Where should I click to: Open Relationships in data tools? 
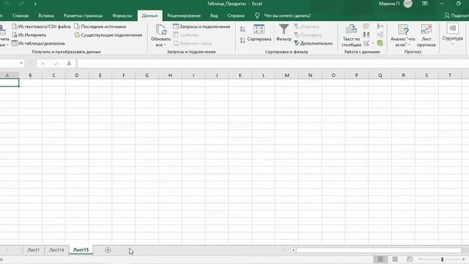(x=380, y=34)
